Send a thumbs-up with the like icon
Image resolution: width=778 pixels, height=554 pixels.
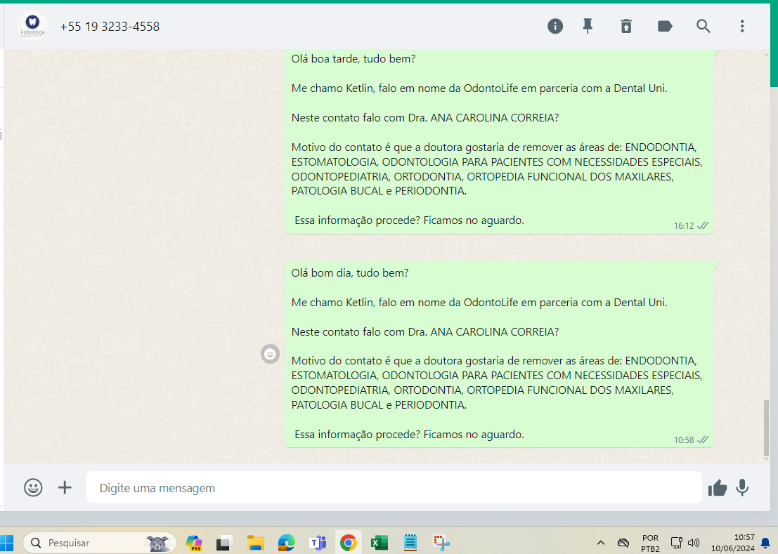point(717,488)
